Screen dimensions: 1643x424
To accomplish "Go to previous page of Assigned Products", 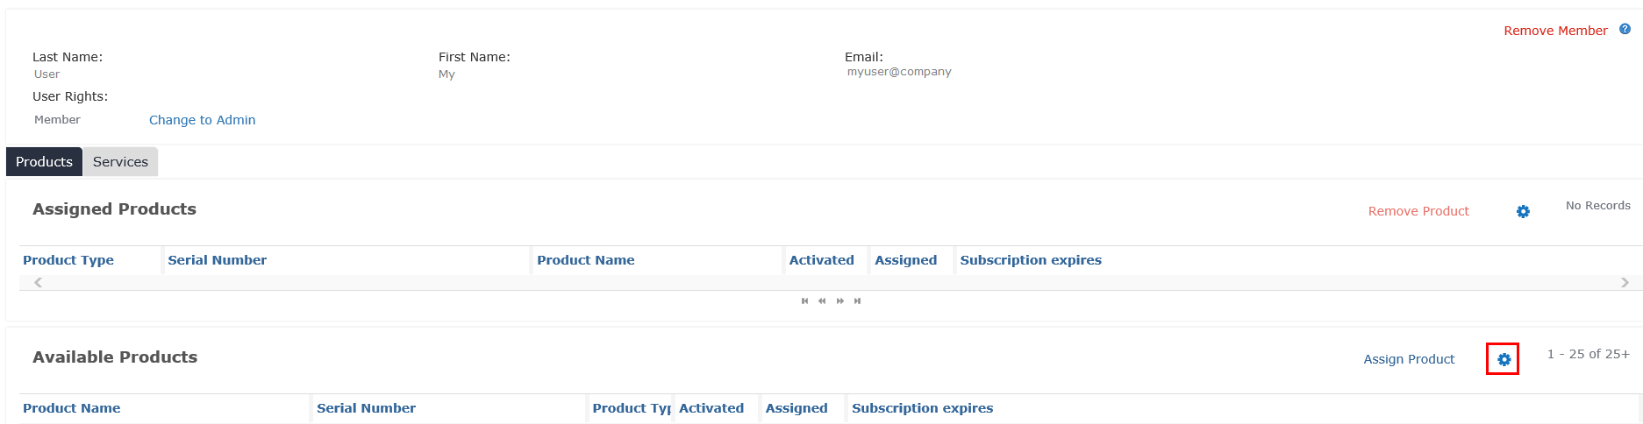I will [x=822, y=301].
